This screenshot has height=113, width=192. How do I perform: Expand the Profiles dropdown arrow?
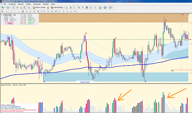(x=10, y=8)
